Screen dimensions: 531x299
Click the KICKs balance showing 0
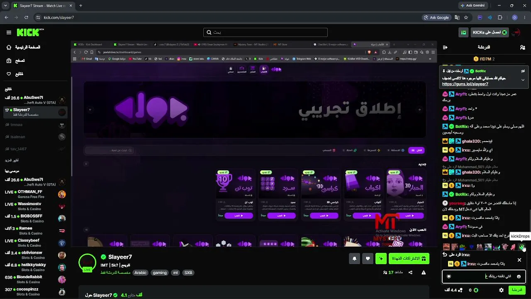pyautogui.click(x=473, y=290)
